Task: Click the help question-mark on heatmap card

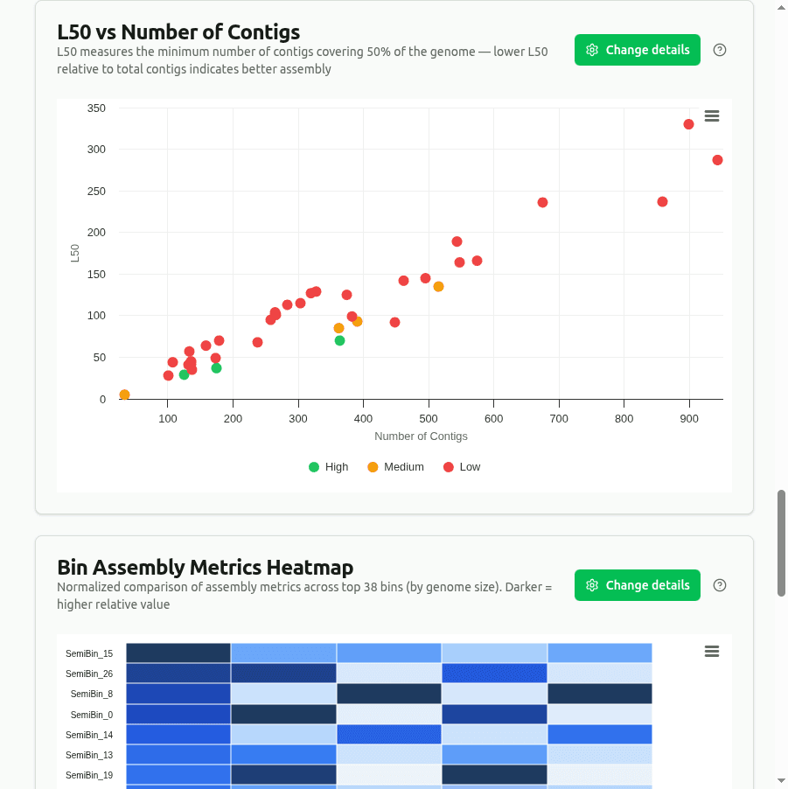Action: pyautogui.click(x=719, y=584)
